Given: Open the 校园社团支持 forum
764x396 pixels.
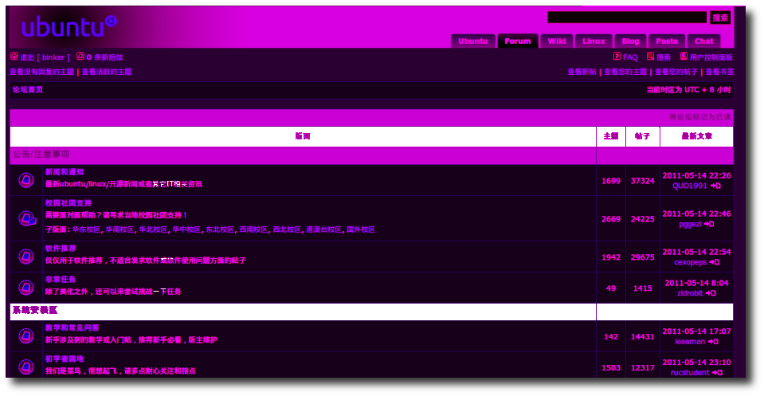Looking at the screenshot, I should (69, 203).
